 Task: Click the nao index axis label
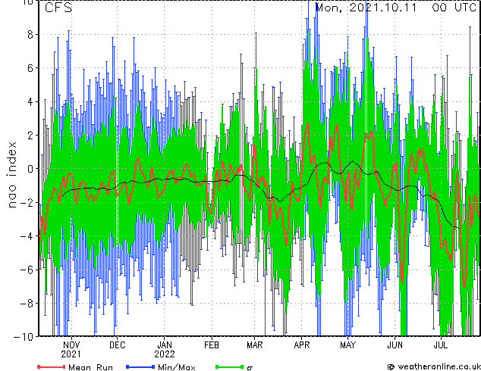point(11,174)
